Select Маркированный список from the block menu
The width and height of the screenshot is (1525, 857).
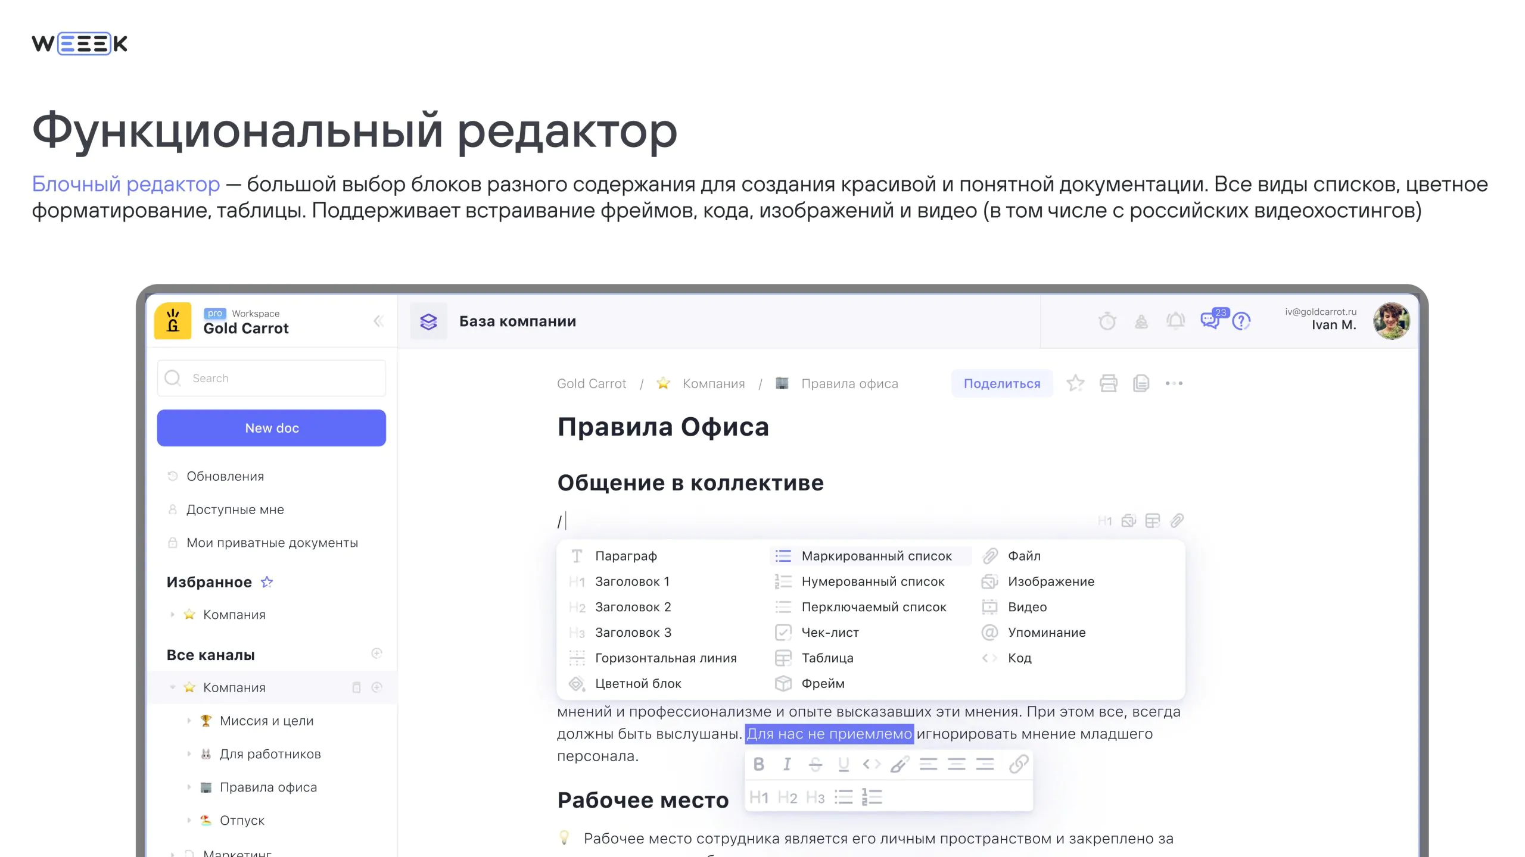(x=876, y=556)
